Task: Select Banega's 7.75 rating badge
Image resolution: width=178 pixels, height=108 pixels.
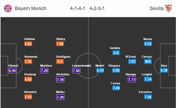Action: tap(132, 79)
